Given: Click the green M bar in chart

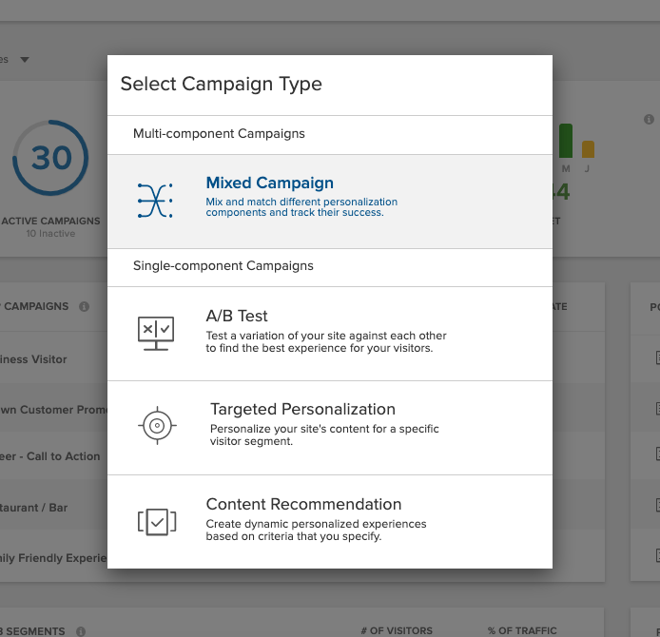Looking at the screenshot, I should coord(566,141).
